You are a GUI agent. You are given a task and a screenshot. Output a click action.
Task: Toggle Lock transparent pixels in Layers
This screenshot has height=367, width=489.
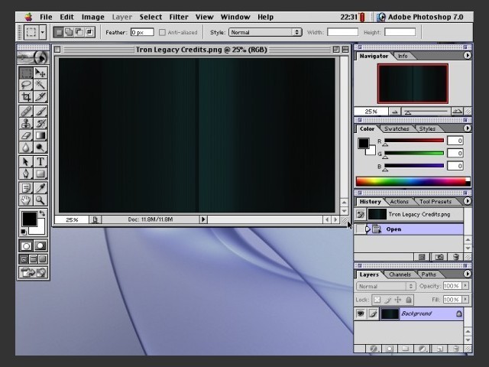tap(377, 300)
